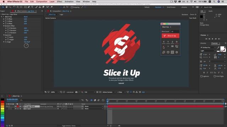Click the nested square icon in Slice it Up panel
This screenshot has width=227, height=127.
(172, 52)
